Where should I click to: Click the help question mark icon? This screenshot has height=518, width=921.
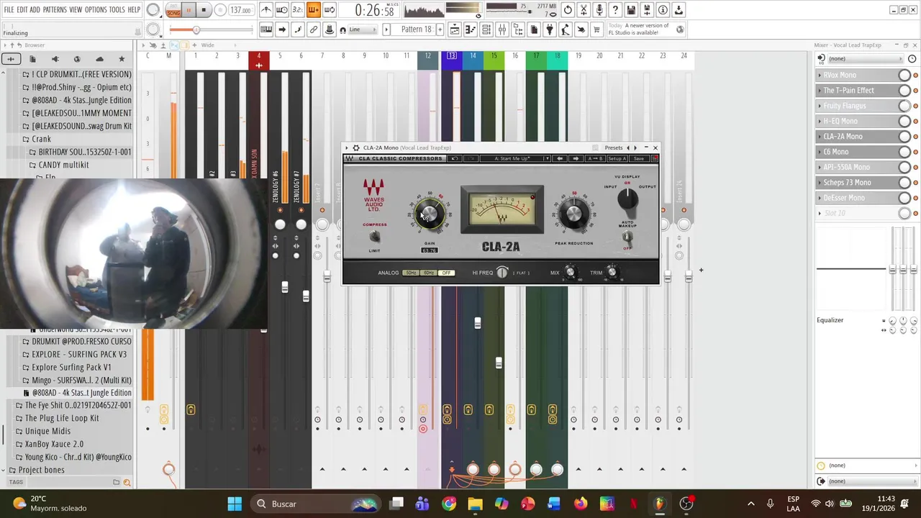(x=615, y=10)
